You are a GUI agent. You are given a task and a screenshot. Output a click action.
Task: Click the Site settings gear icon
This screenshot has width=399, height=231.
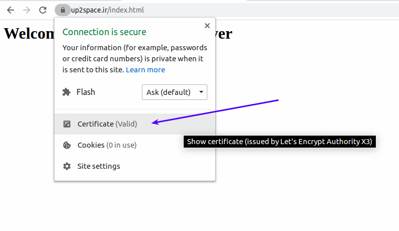67,166
